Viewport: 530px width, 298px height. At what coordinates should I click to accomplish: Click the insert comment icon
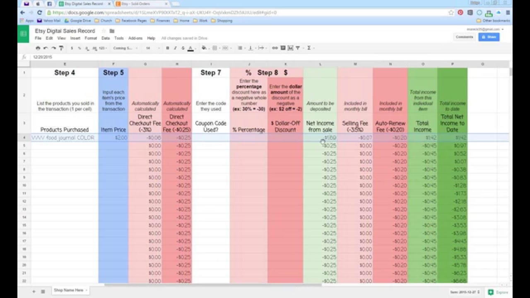pyautogui.click(x=283, y=48)
